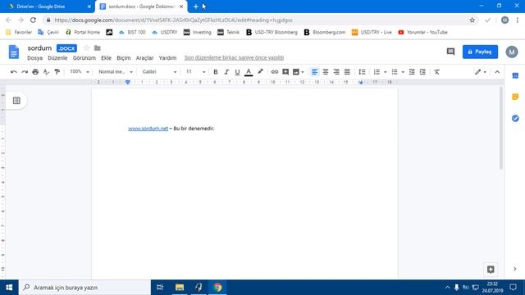
Task: Show the document outline panel
Action: click(16, 101)
